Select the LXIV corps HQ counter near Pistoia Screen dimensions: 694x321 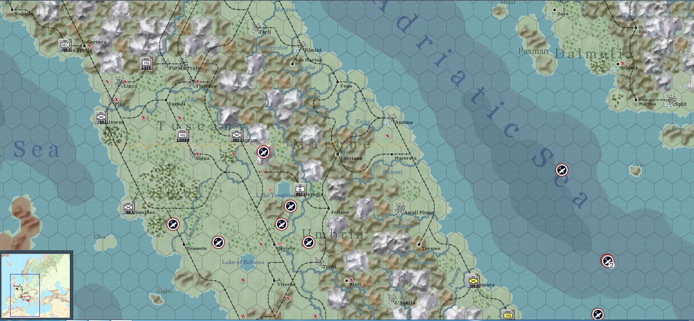146,64
